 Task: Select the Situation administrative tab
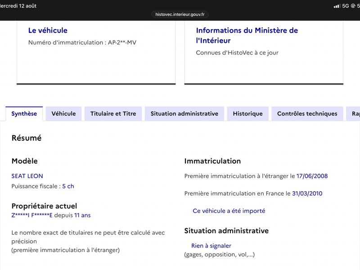(x=184, y=114)
